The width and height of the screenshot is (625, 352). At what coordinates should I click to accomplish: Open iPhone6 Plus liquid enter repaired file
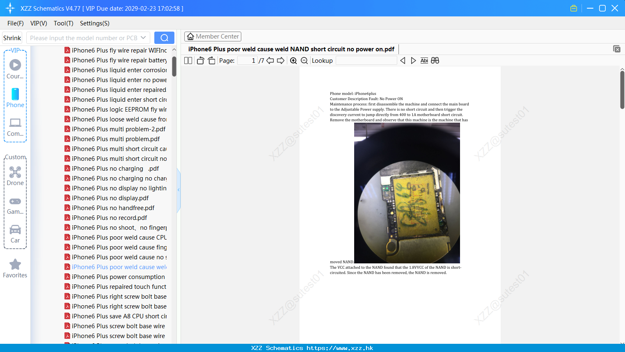pyautogui.click(x=116, y=90)
